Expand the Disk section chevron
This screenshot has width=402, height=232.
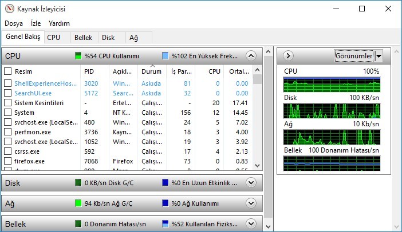pos(251,183)
